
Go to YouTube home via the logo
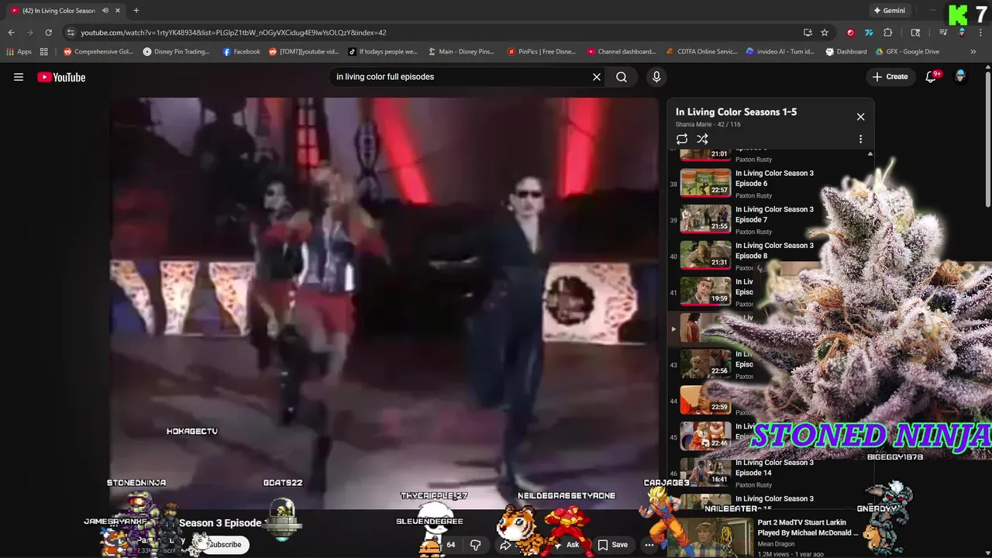(x=61, y=77)
